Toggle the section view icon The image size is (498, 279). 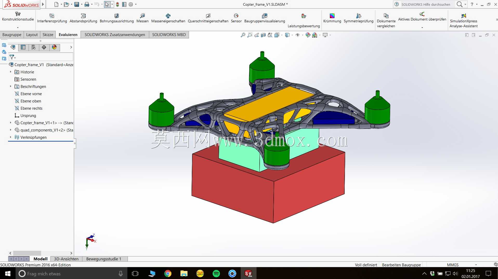pos(263,35)
